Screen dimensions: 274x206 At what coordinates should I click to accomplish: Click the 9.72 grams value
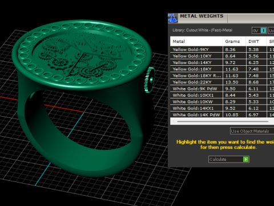point(230,62)
